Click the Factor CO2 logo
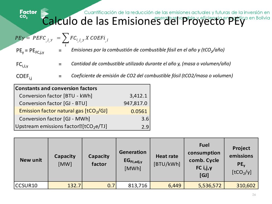Viewport: 272px width, 204px height. pyautogui.click(x=34, y=14)
